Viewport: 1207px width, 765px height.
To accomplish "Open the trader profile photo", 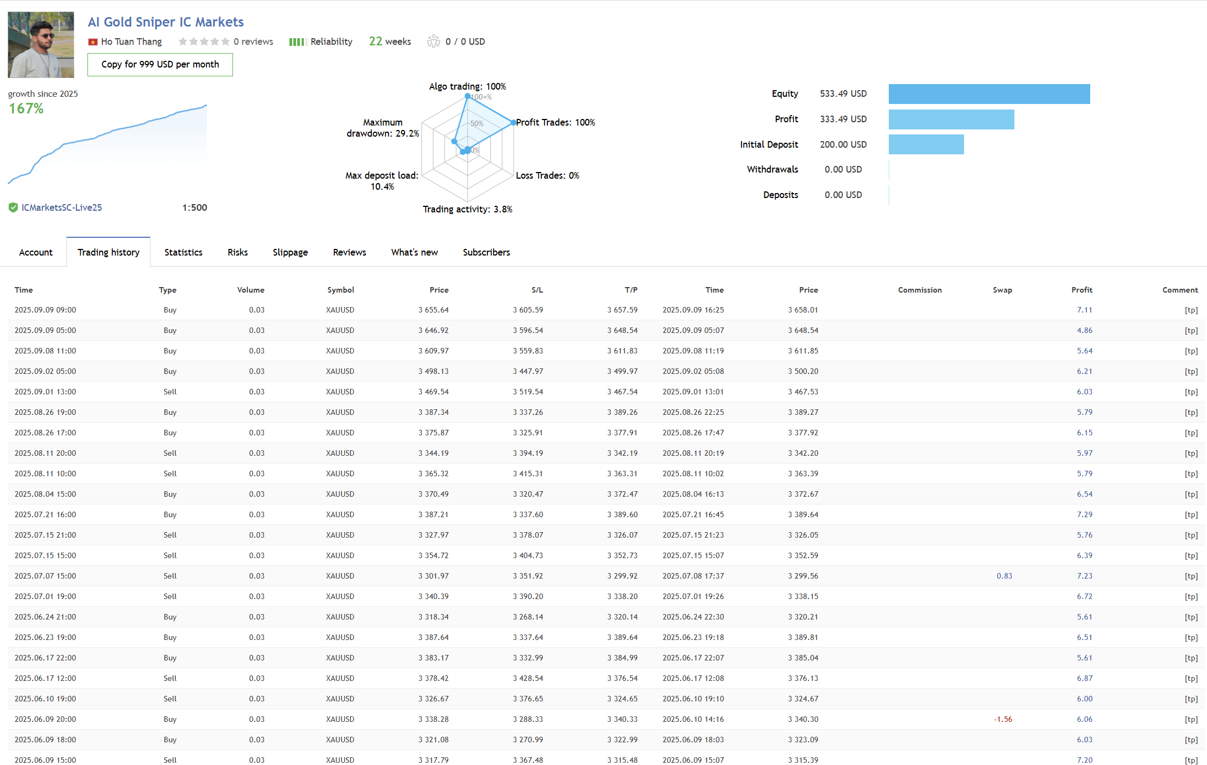I will (x=41, y=45).
